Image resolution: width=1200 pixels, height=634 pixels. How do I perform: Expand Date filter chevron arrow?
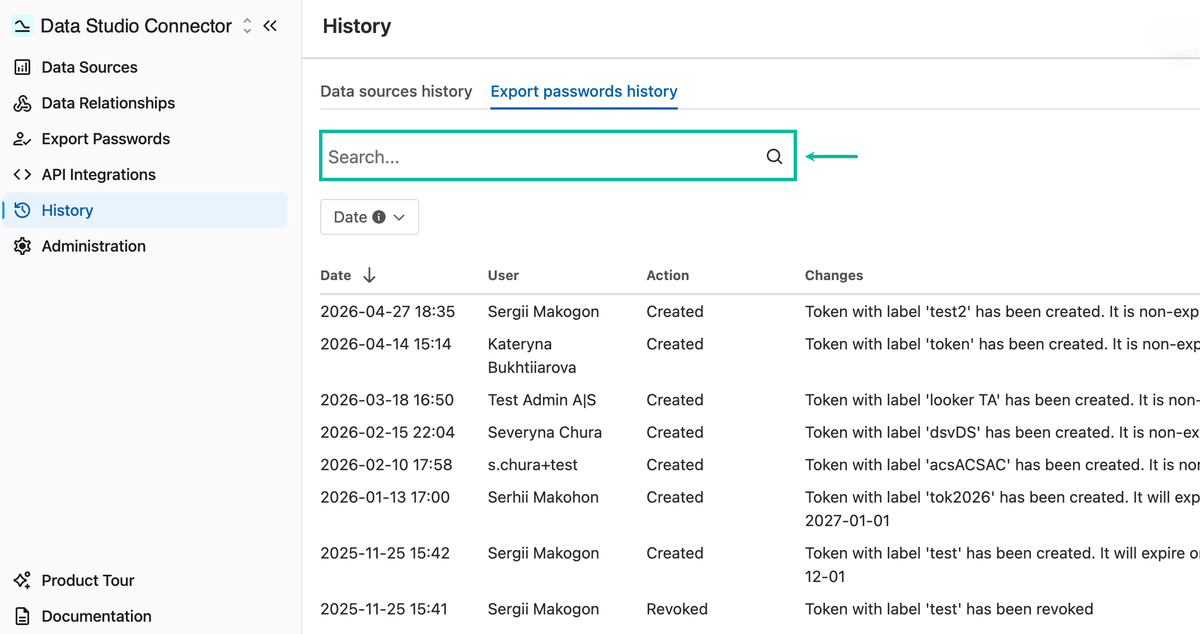pos(399,217)
